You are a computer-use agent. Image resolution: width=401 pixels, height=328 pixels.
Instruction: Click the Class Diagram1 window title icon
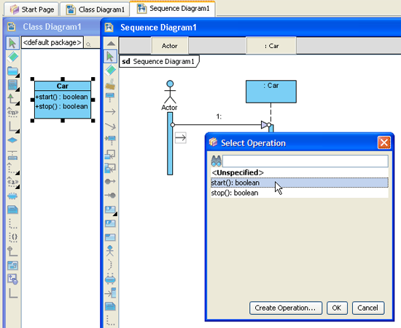11,26
